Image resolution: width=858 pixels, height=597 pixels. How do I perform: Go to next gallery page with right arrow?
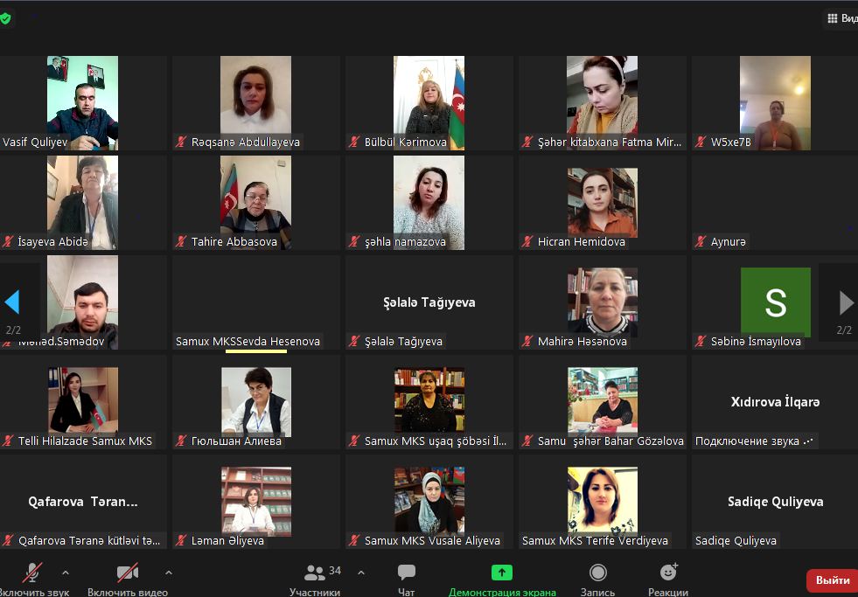coord(845,303)
